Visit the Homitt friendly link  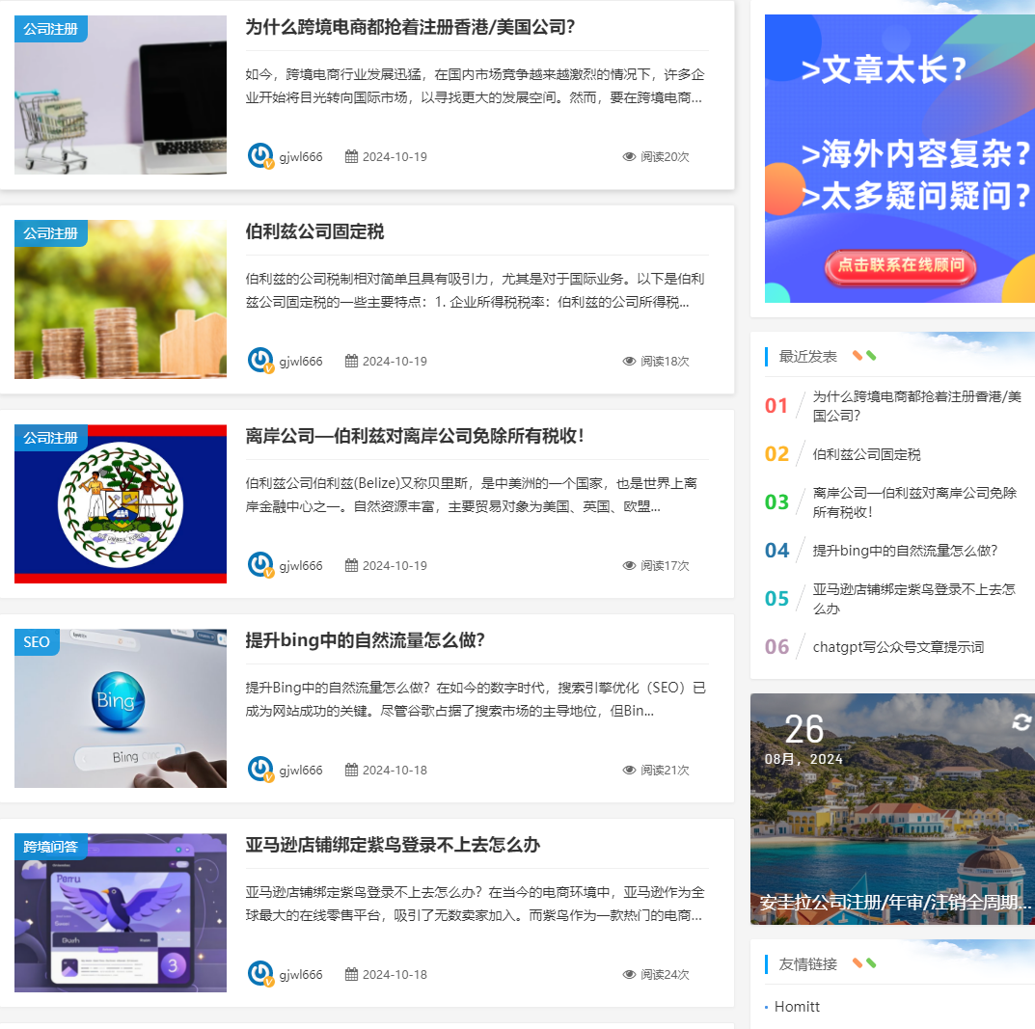click(x=797, y=1006)
